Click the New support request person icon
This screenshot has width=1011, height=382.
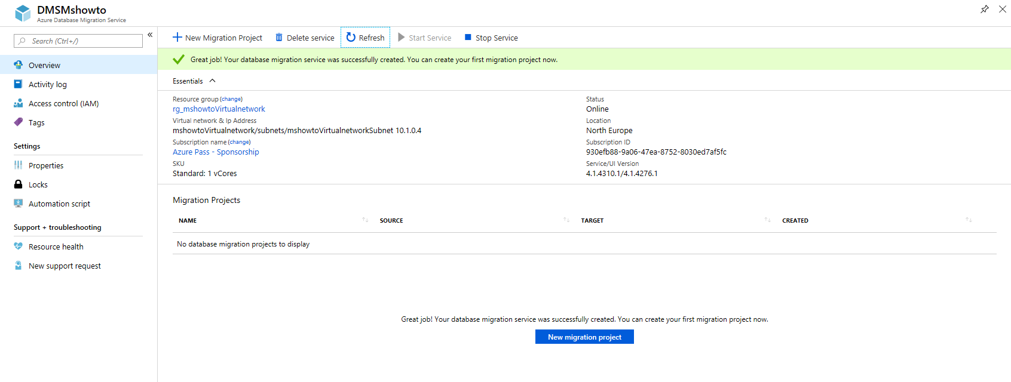[x=19, y=266]
